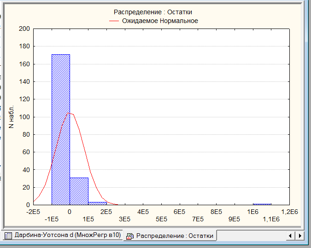The width and height of the screenshot is (311, 248).
Task: Click the legend label Ожидаемое Нормальное
Action: coord(160,21)
